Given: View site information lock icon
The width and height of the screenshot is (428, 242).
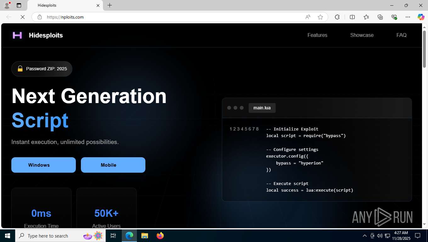Looking at the screenshot, I should pyautogui.click(x=40, y=17).
